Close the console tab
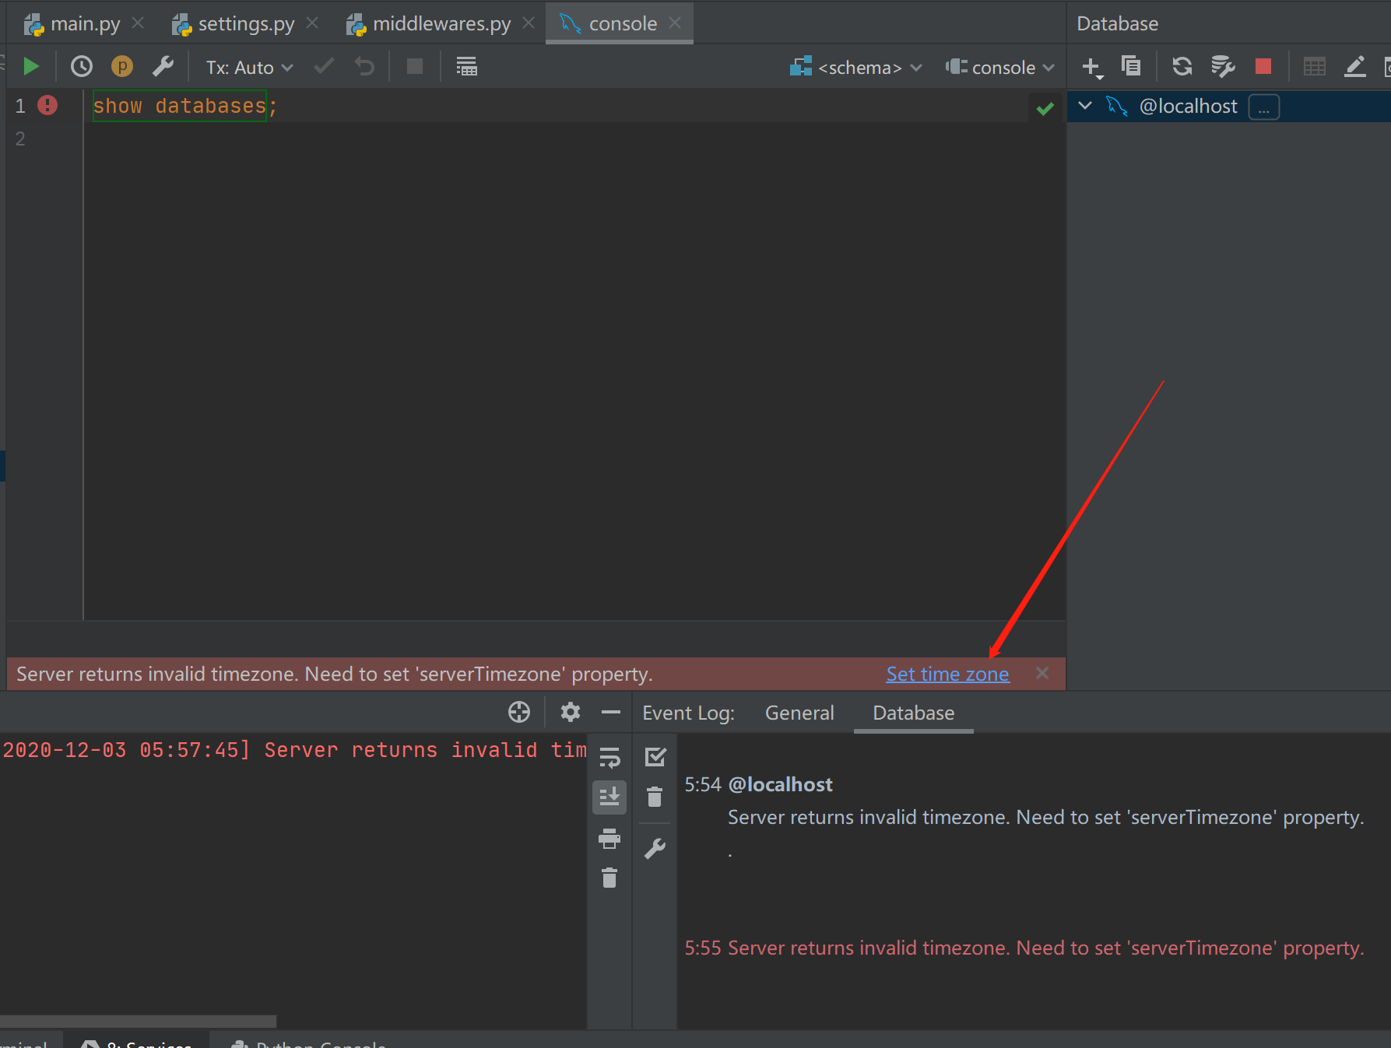Image resolution: width=1391 pixels, height=1048 pixels. (x=675, y=23)
